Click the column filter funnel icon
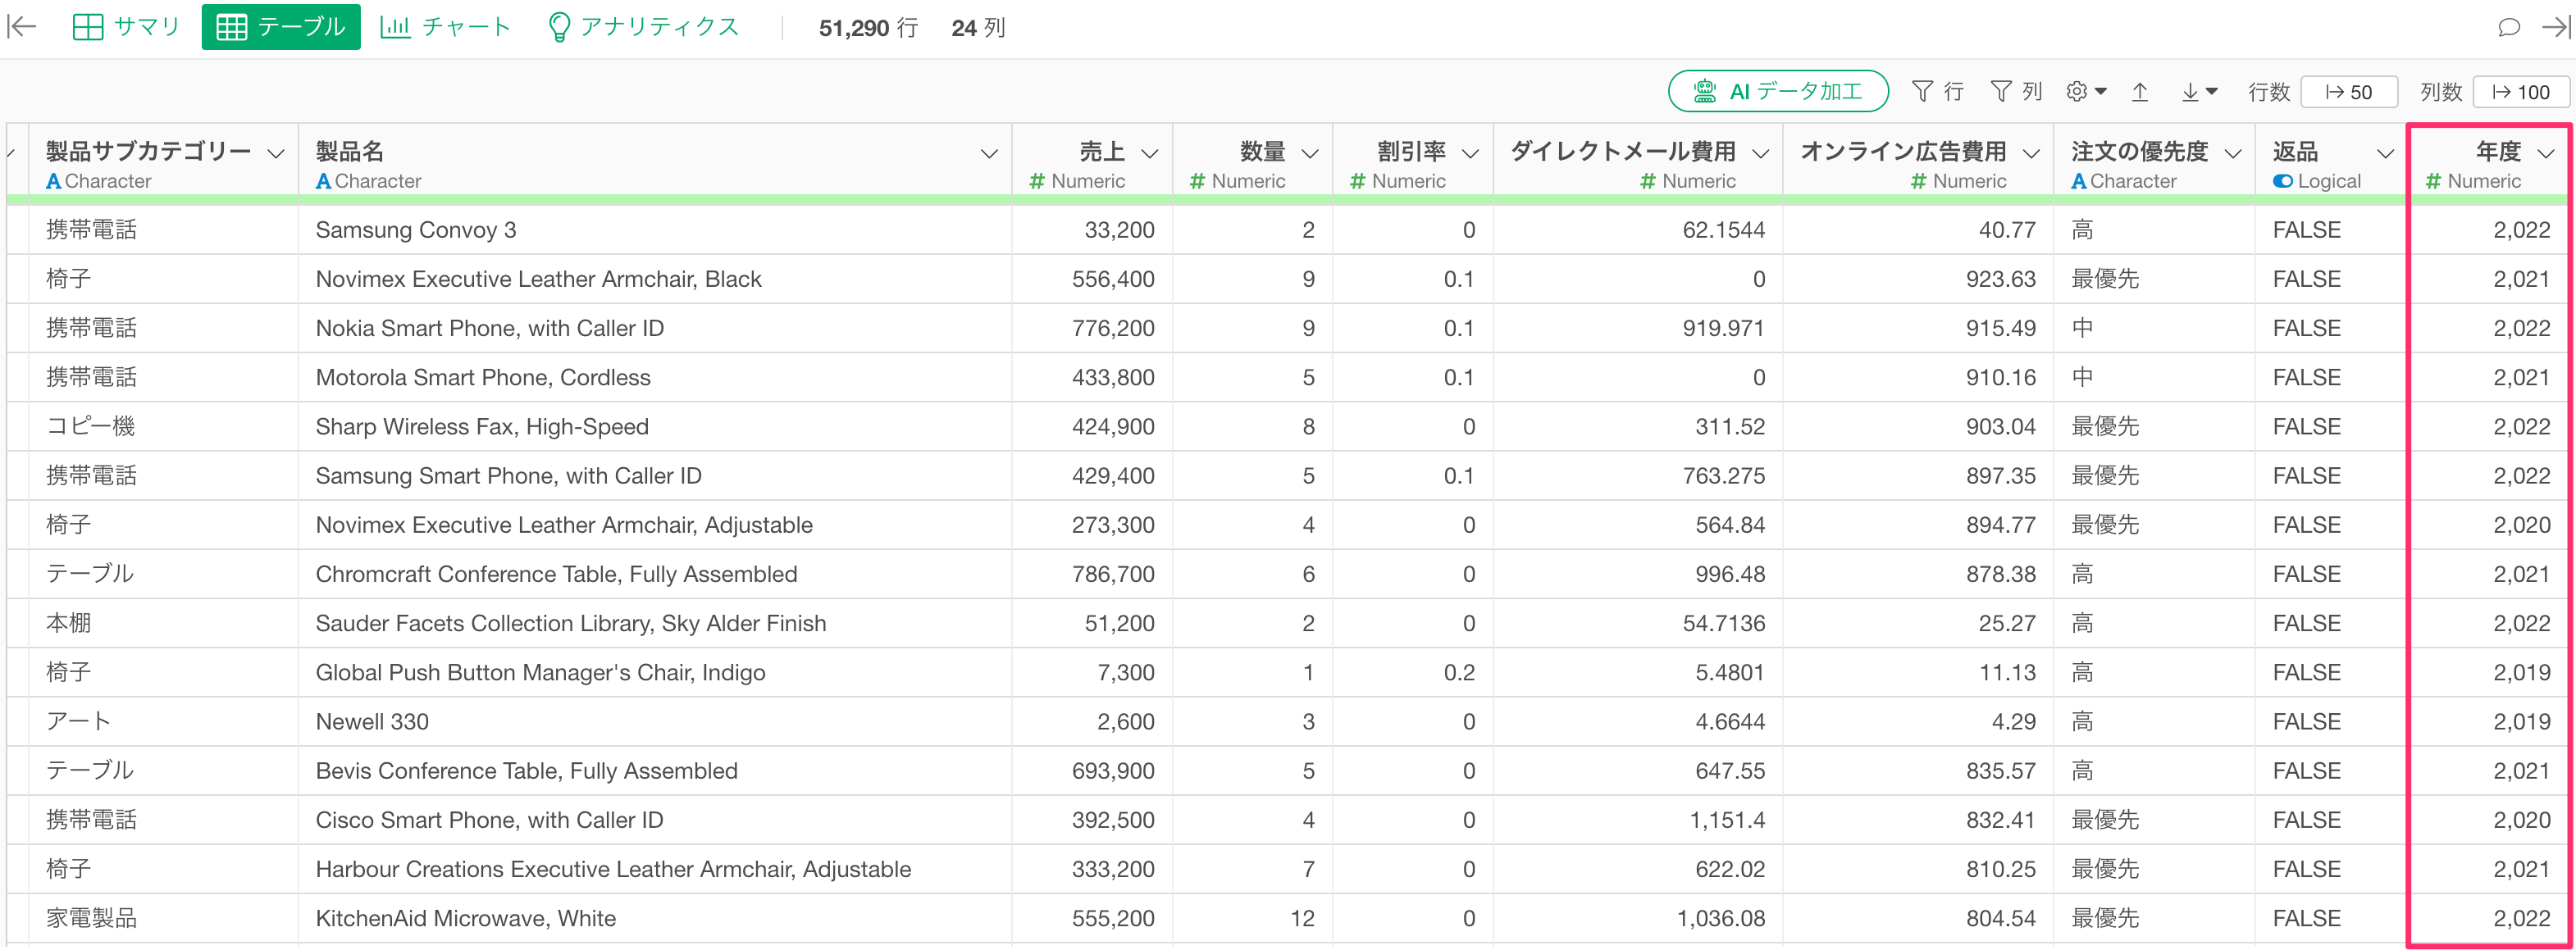The height and width of the screenshot is (950, 2576). tap(2001, 92)
